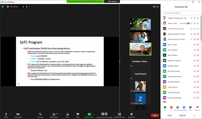The height and width of the screenshot is (119, 202).
Task: Select Waleed Farag's video thumbnail
Action: pos(140,36)
